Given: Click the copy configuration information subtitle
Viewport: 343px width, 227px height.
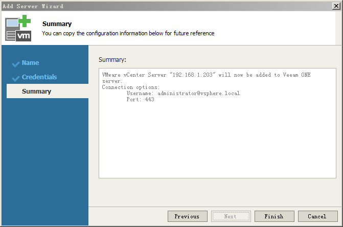Looking at the screenshot, I should (128, 33).
